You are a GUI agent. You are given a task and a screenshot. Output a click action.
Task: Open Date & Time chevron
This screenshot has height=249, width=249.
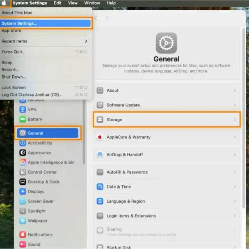point(235,187)
